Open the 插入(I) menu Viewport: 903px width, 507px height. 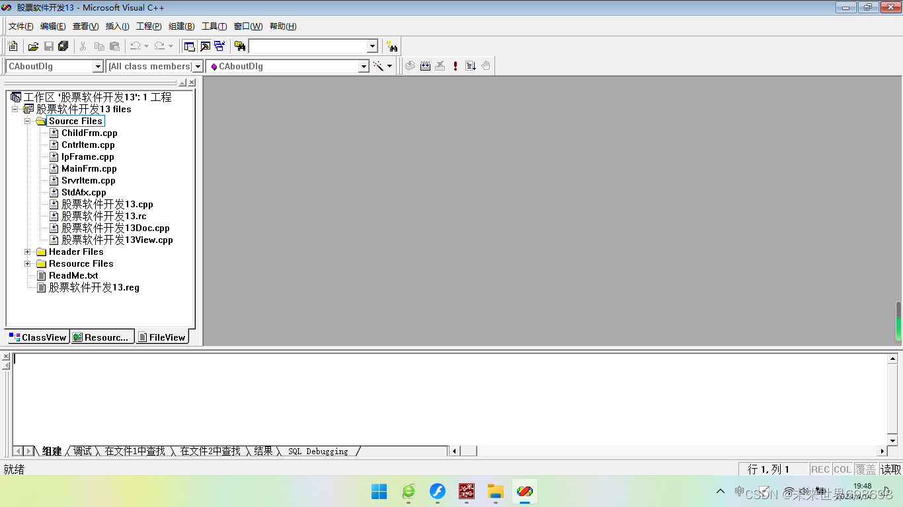pos(118,26)
